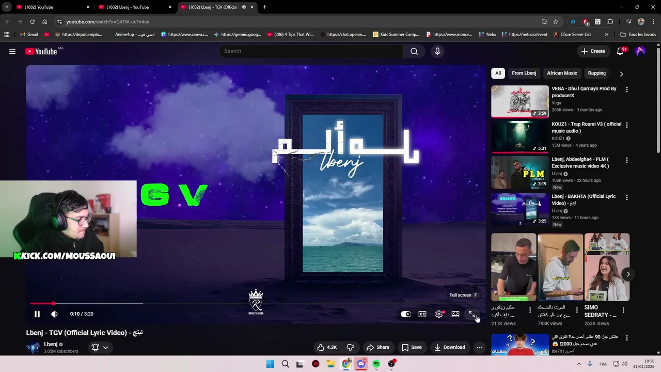Show more bookmarks chevron
This screenshot has width=661, height=372.
click(606, 35)
